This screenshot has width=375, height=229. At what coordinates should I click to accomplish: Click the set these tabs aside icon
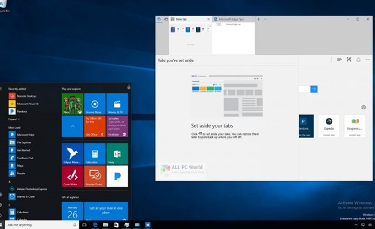click(165, 19)
